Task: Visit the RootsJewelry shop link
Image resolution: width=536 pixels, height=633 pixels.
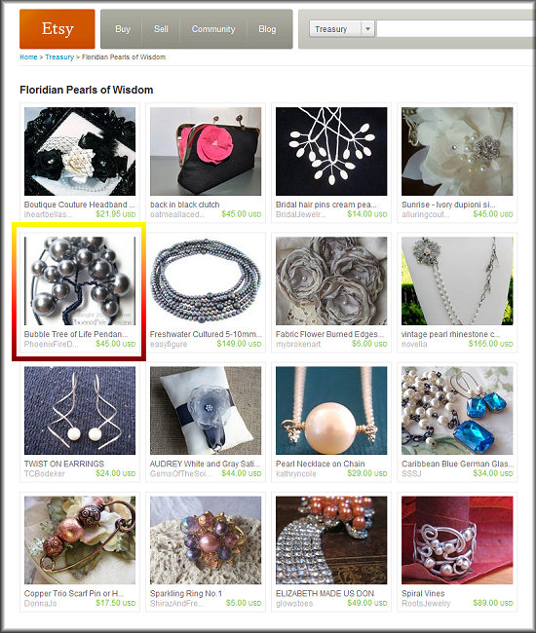Action: 426,603
